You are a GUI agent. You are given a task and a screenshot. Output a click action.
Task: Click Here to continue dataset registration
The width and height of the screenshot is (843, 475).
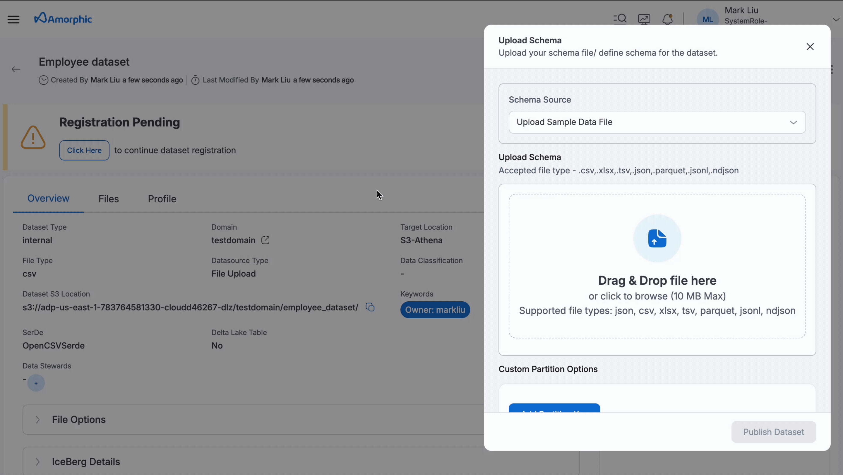(x=84, y=150)
